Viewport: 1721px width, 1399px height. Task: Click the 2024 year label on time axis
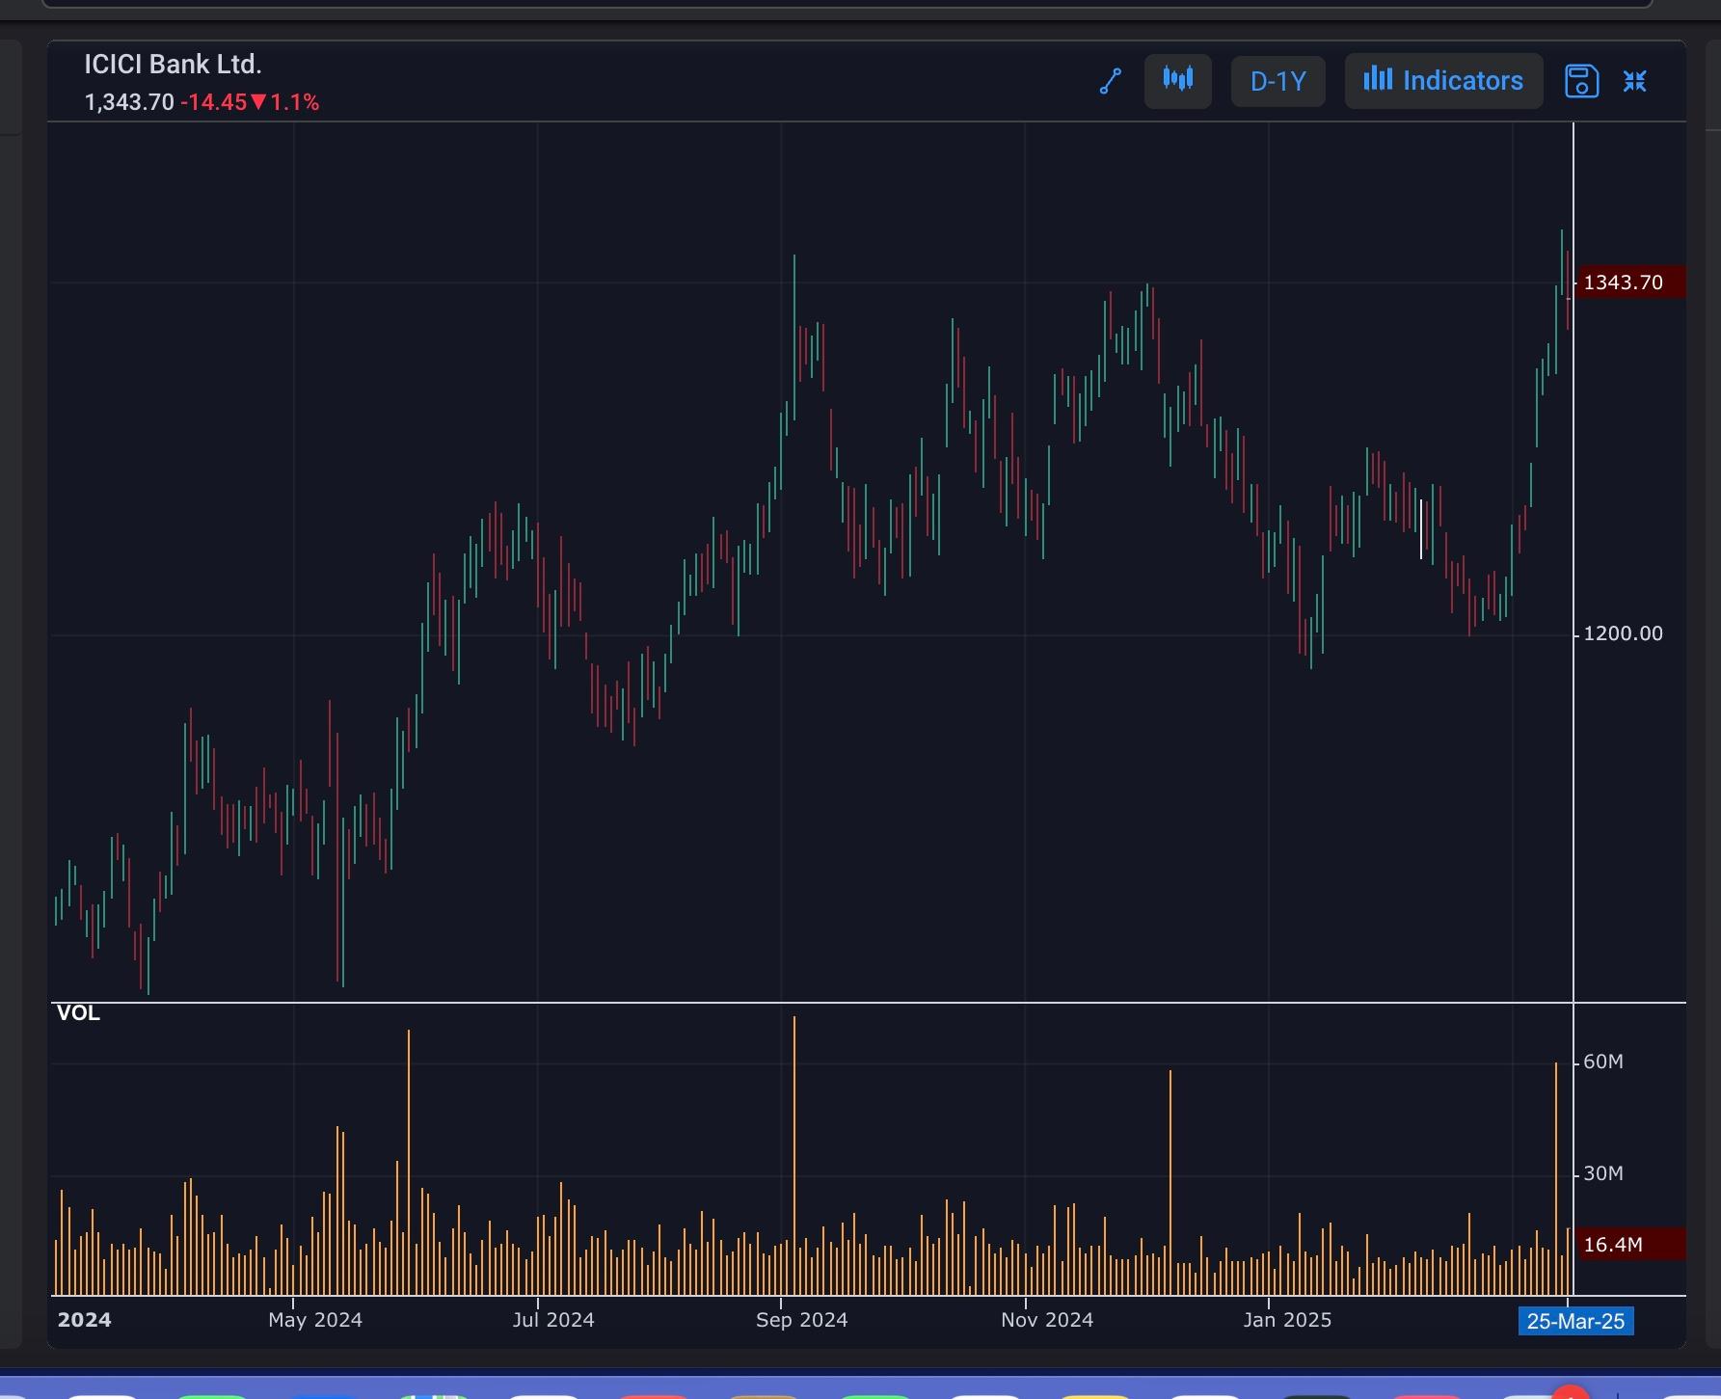click(x=84, y=1320)
